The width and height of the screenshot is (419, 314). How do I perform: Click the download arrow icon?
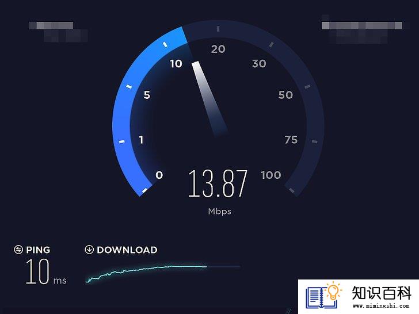89,250
